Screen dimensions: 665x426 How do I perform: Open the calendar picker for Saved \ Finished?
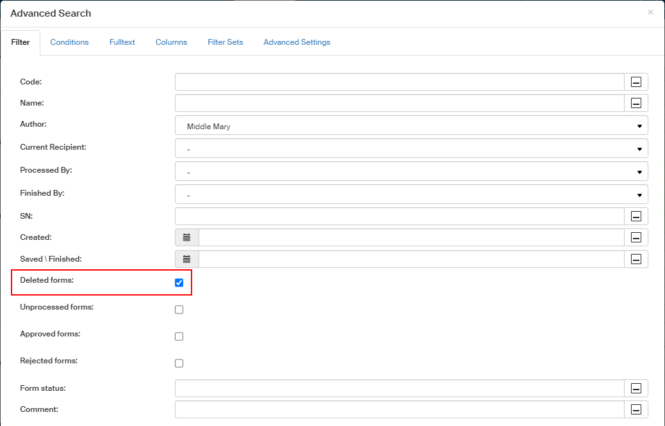pyautogui.click(x=187, y=259)
